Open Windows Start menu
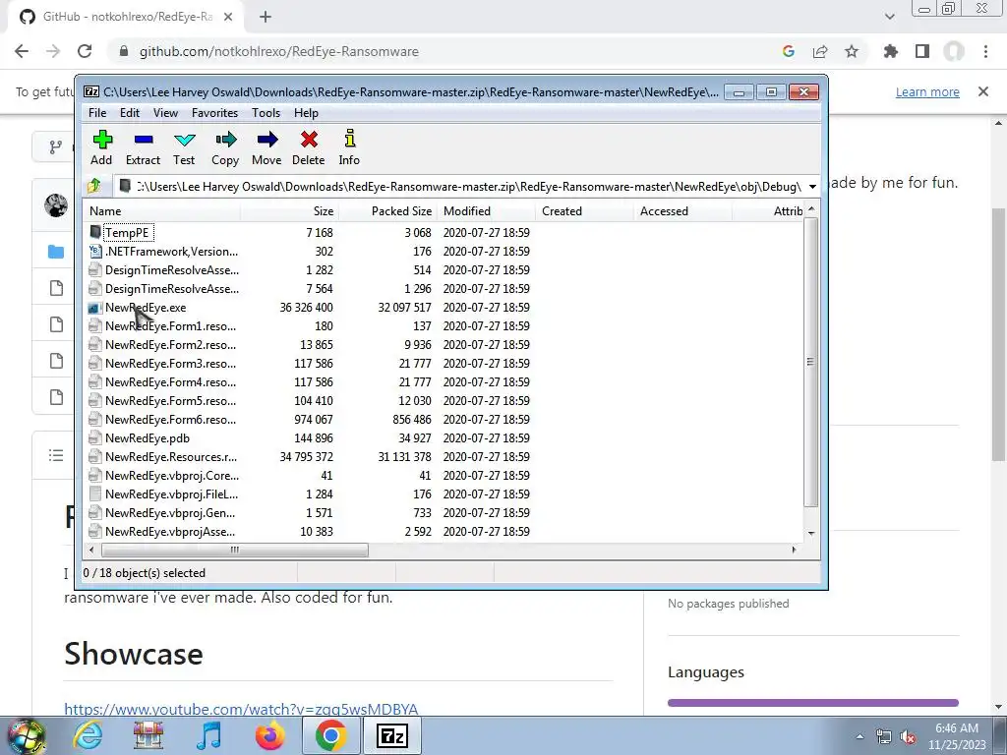This screenshot has width=1007, height=755. click(26, 735)
